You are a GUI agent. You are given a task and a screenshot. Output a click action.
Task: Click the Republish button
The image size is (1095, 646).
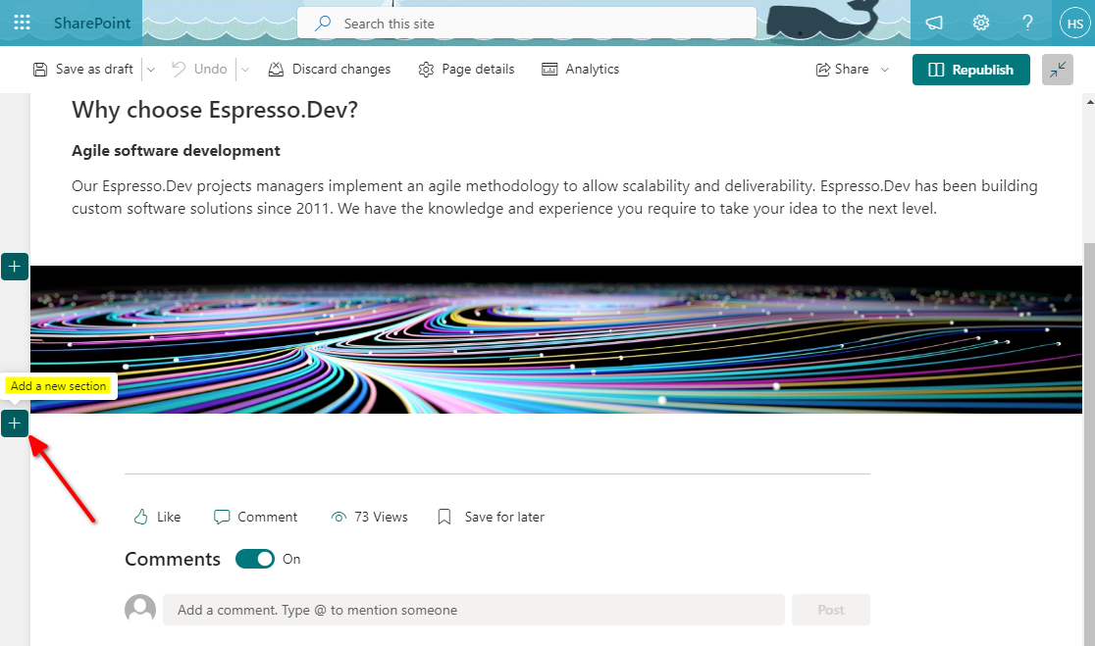point(970,69)
